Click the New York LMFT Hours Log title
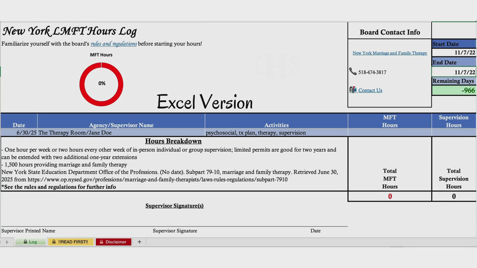 coord(70,31)
